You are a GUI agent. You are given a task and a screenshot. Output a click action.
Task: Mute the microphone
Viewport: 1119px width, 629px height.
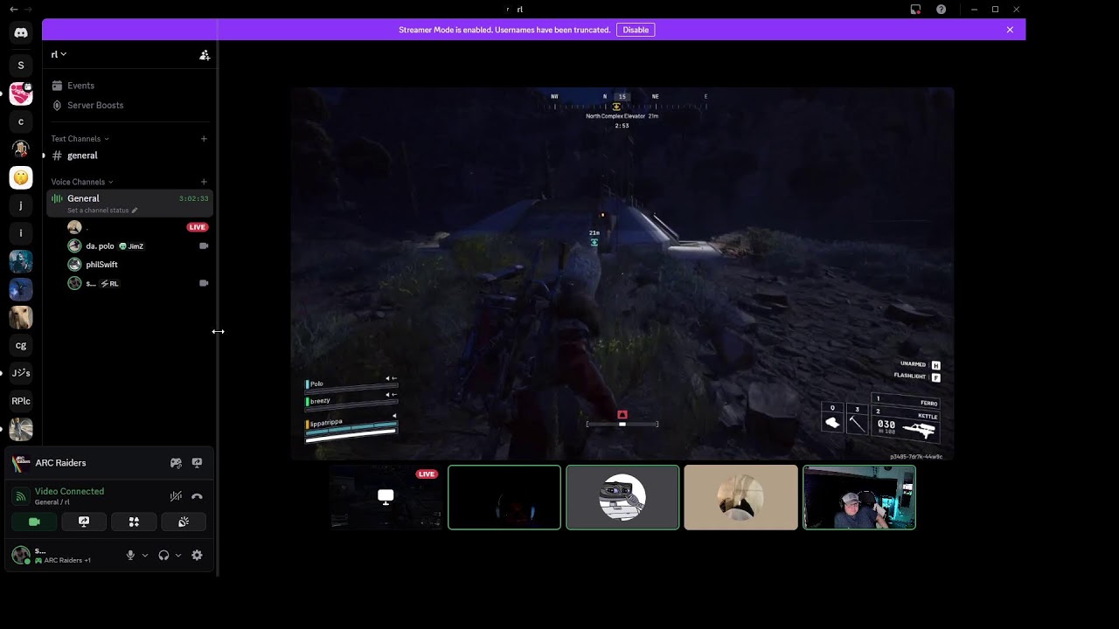click(x=130, y=555)
